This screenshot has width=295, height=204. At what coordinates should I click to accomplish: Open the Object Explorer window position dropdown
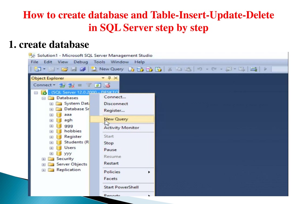click(103, 78)
